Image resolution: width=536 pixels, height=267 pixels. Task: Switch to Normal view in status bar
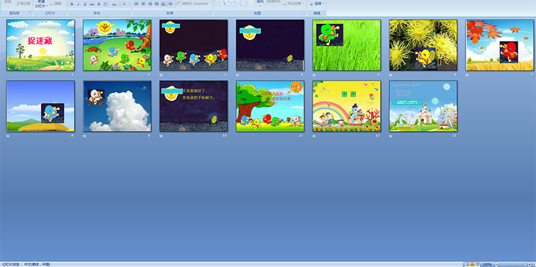pos(467,264)
